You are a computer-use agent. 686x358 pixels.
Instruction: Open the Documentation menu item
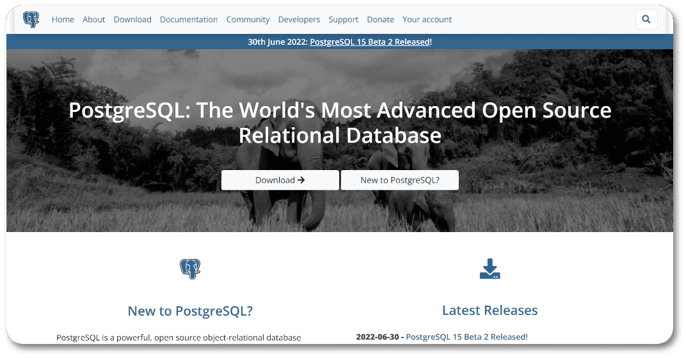(x=189, y=20)
